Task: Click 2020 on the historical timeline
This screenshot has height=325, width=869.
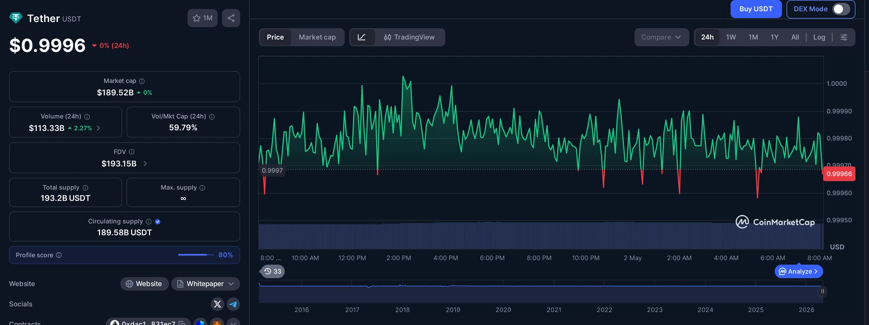Action: click(x=503, y=310)
